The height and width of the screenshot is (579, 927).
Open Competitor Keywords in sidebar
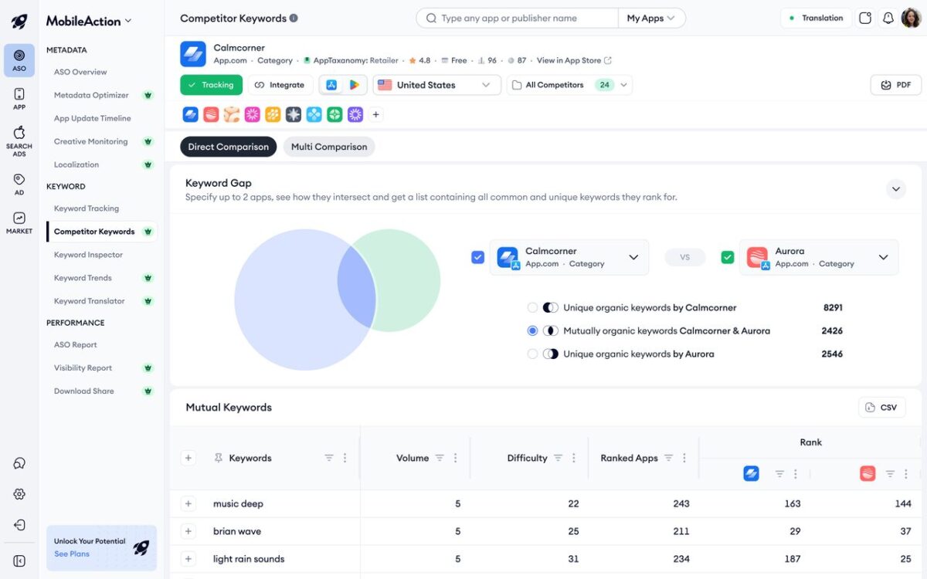tap(101, 232)
